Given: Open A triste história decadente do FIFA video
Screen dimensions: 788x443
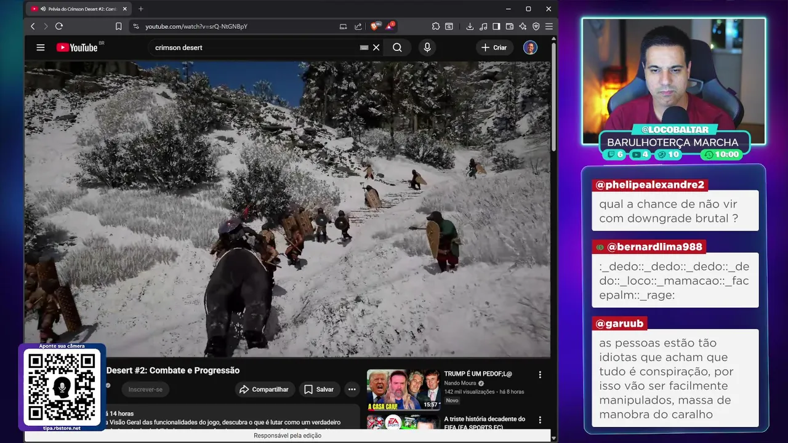Looking at the screenshot, I should point(484,423).
